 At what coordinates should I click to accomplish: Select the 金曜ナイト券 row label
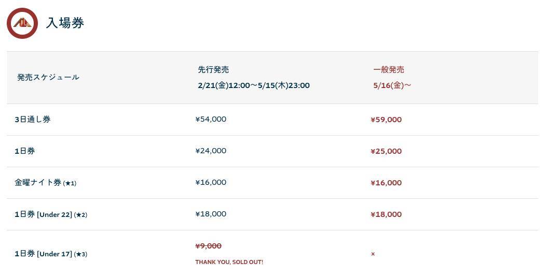(38, 183)
